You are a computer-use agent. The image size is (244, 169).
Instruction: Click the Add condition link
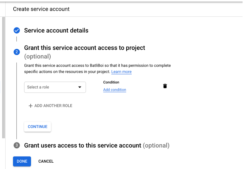pos(115,90)
